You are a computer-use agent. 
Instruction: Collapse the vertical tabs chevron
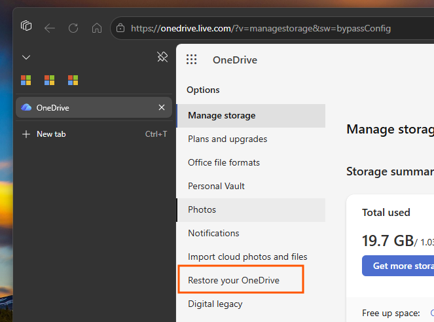tap(26, 58)
